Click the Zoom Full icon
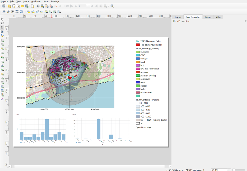Viewport: 247px width, 171px height. pos(17,12)
